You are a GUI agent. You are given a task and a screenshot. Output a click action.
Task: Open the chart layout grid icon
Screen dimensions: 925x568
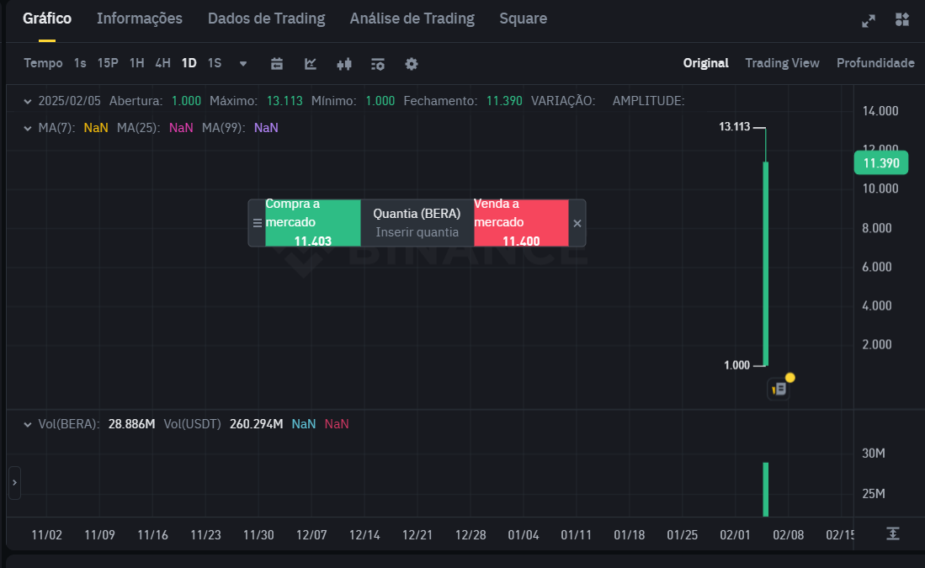tap(902, 19)
